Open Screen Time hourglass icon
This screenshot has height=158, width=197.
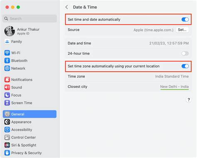click(x=7, y=103)
